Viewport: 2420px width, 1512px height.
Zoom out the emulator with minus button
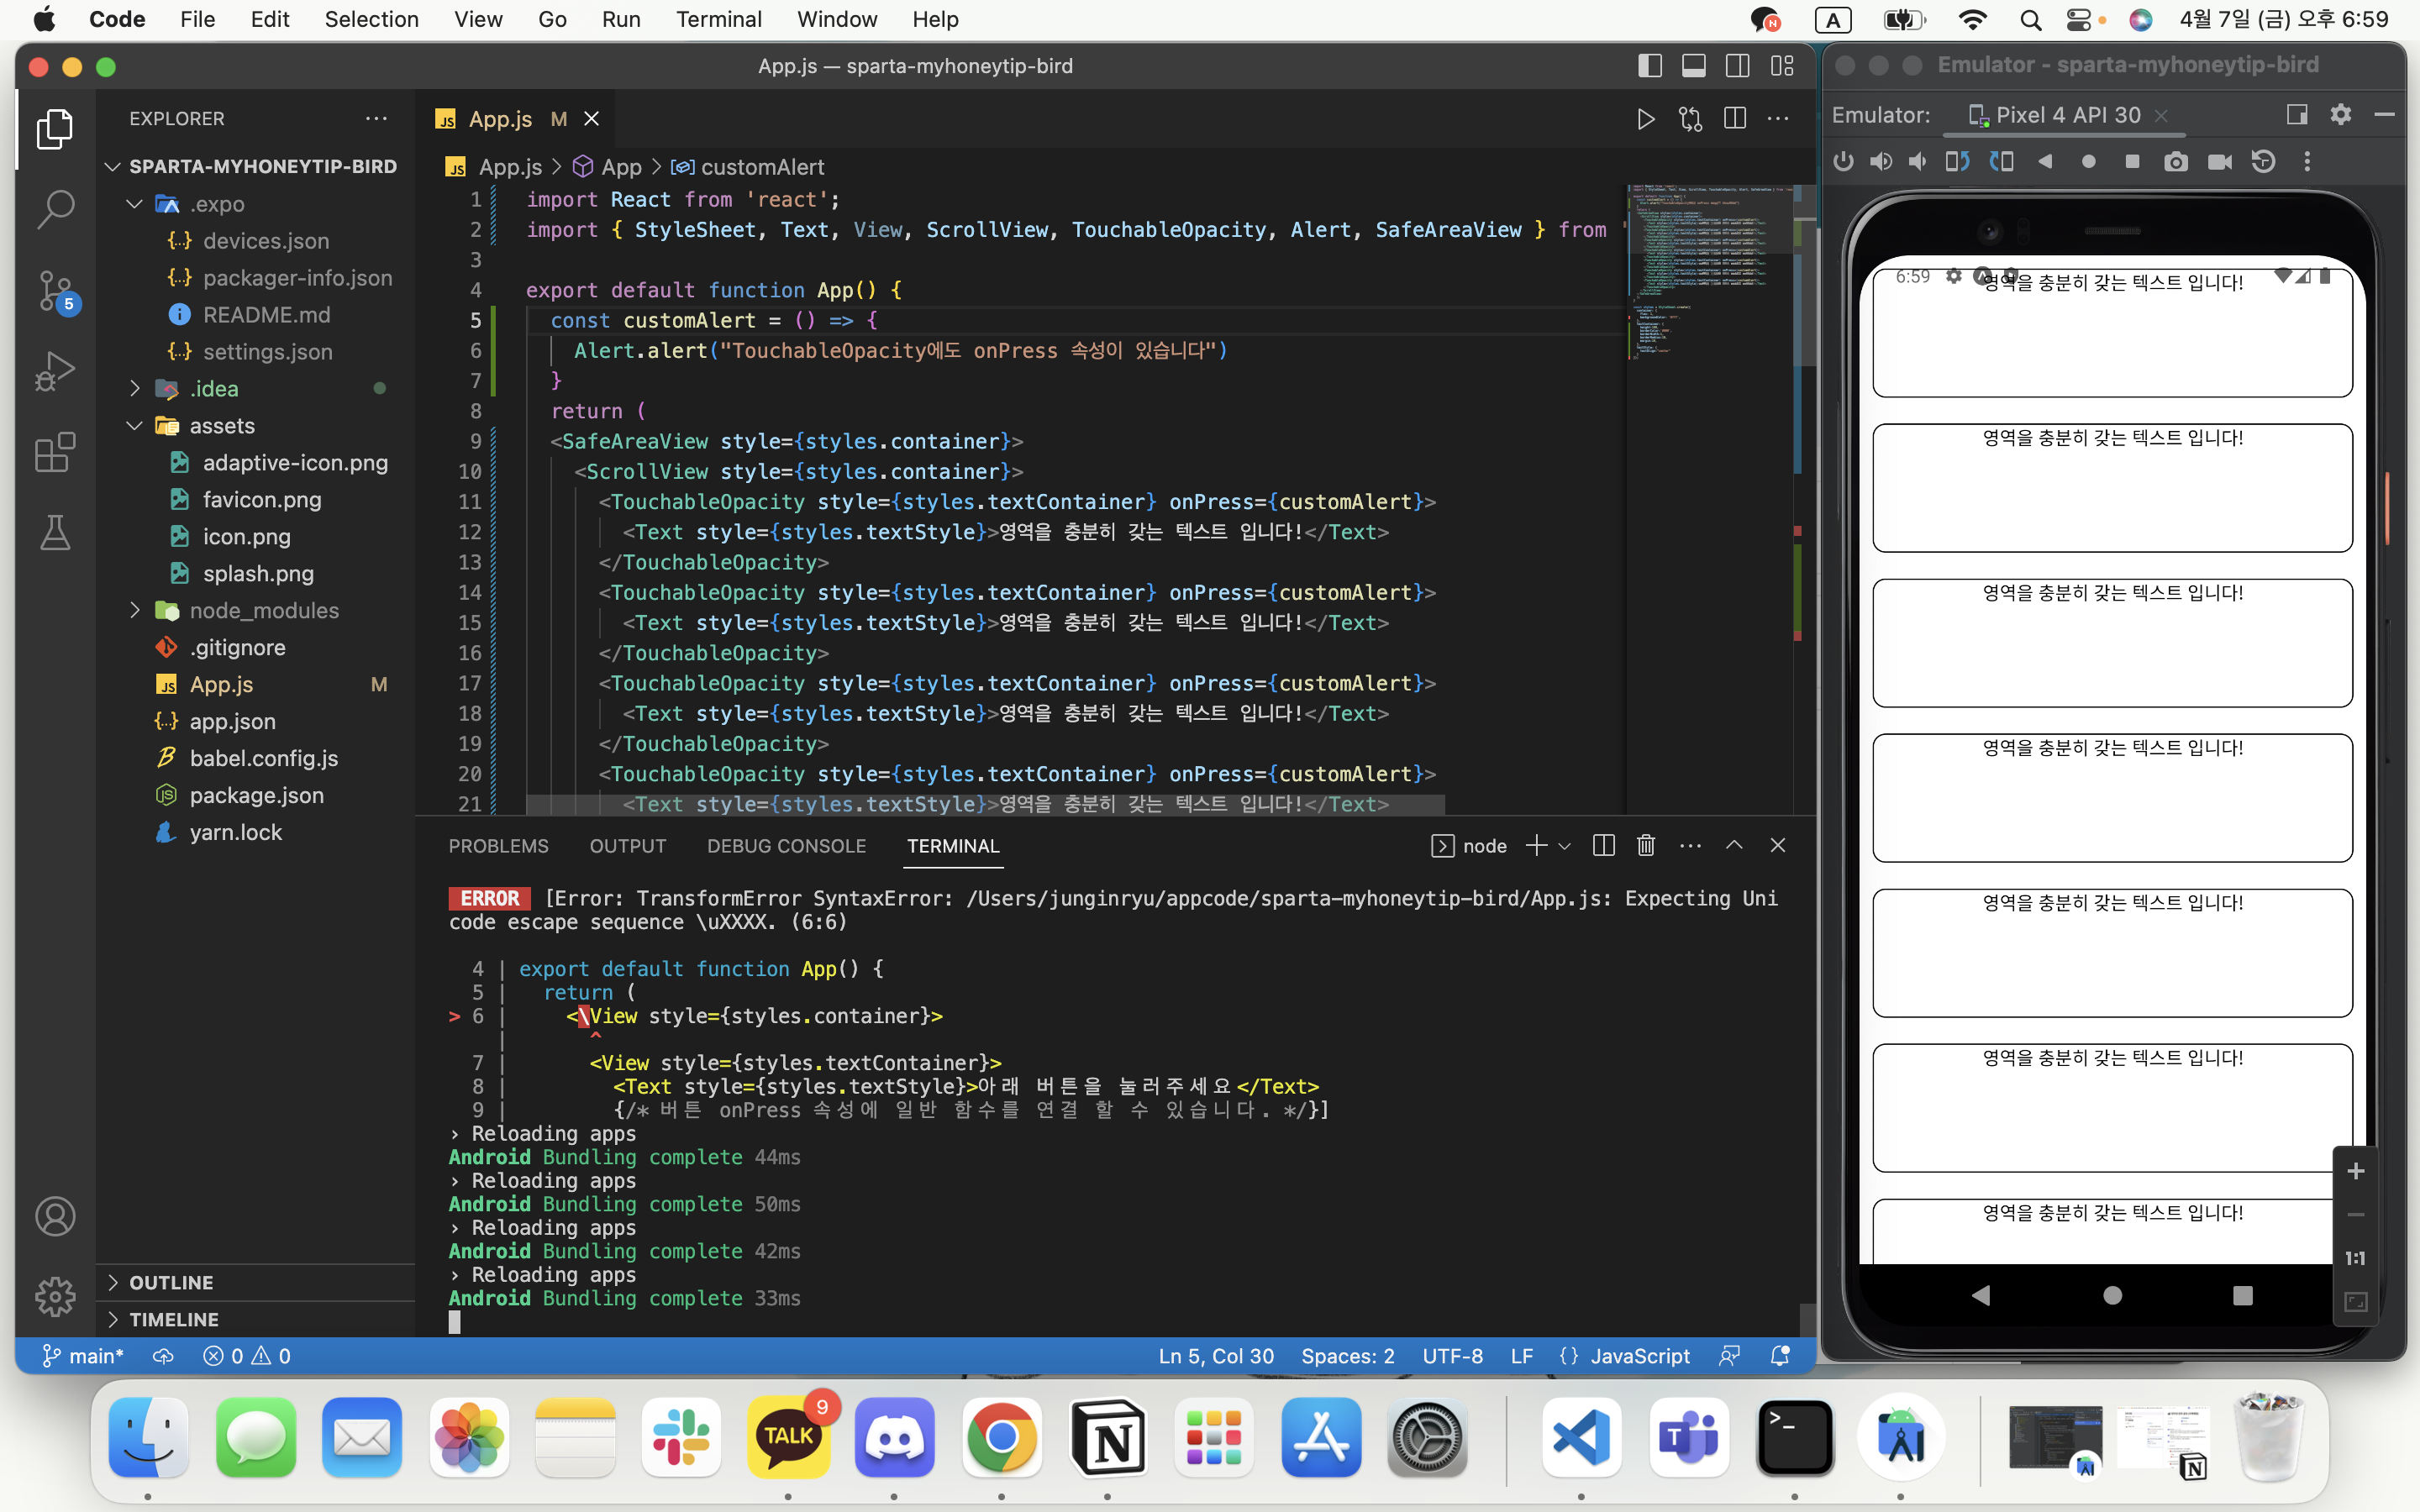[x=2355, y=1215]
